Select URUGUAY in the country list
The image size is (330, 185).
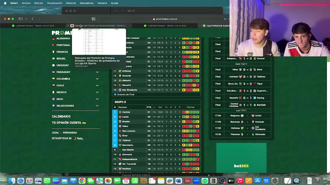coord(63,65)
